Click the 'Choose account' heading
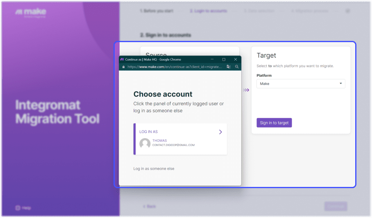The image size is (372, 218). 163,94
